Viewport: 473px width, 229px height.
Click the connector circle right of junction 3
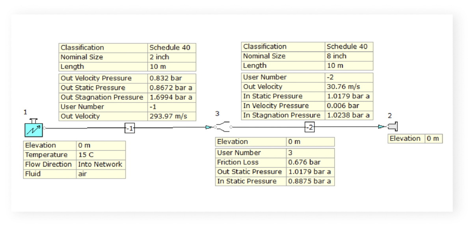tap(231, 127)
